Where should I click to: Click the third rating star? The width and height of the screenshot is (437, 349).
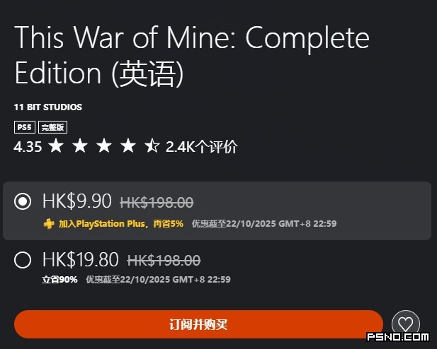[104, 146]
